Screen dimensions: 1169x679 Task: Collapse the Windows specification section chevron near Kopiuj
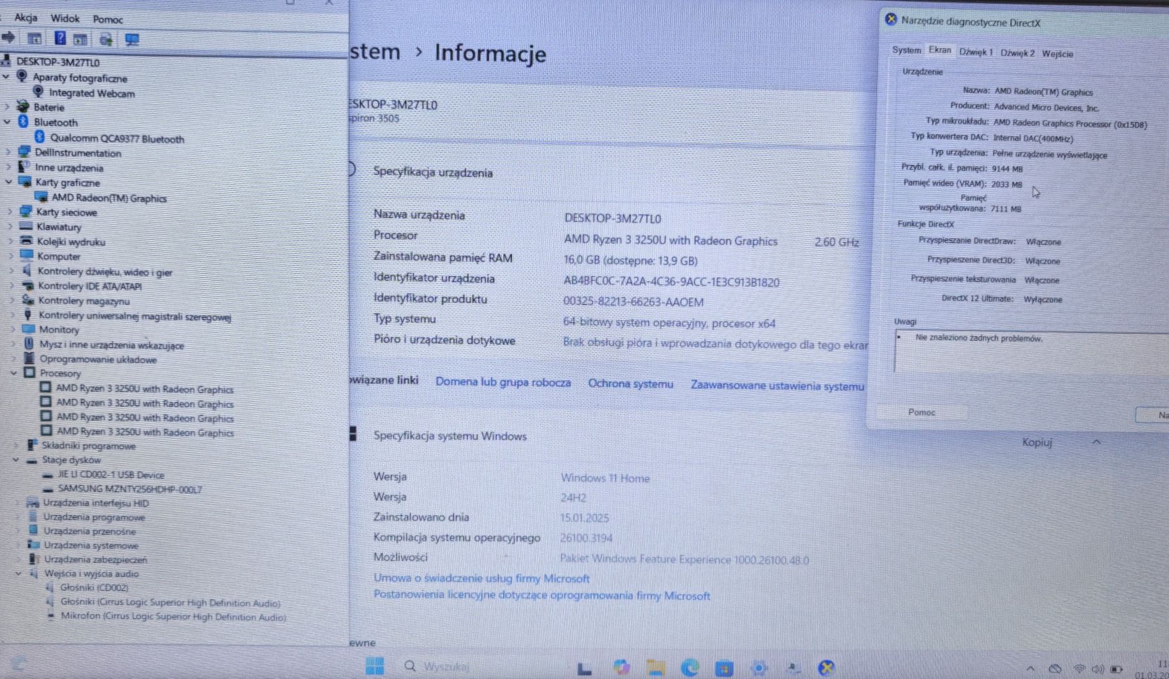(1097, 442)
